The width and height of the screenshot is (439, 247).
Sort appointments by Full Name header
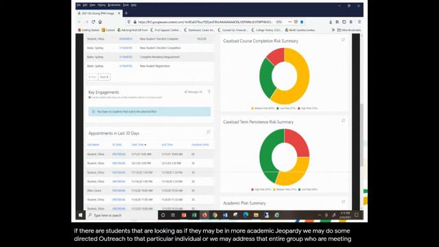point(93,145)
